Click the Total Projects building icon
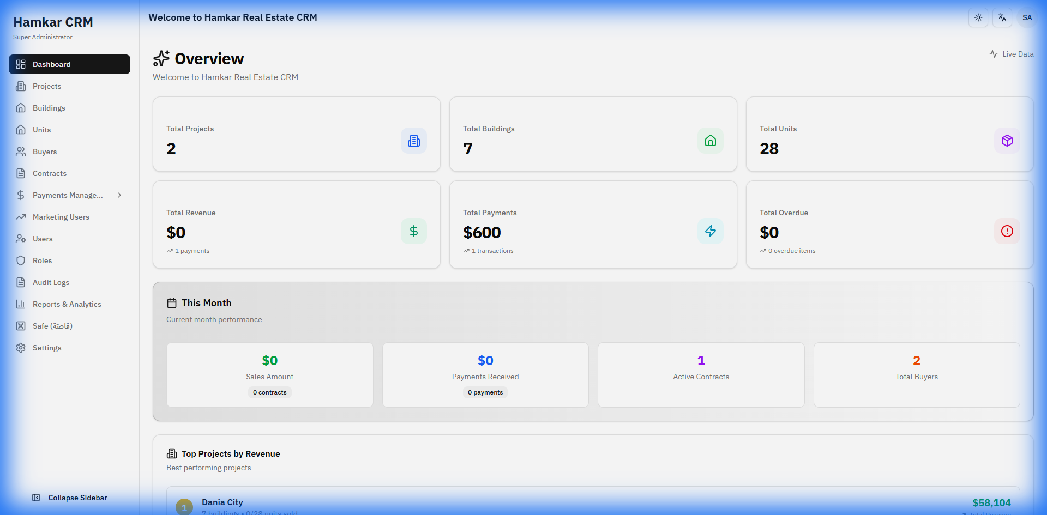 (x=414, y=141)
